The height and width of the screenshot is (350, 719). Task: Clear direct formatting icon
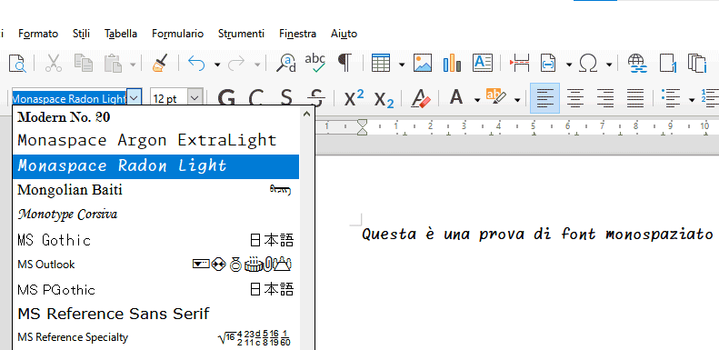[421, 98]
